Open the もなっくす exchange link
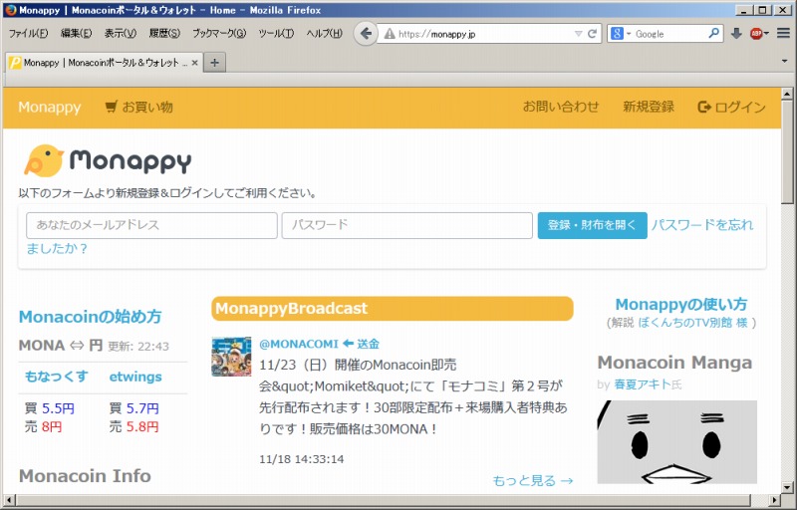 tap(57, 377)
